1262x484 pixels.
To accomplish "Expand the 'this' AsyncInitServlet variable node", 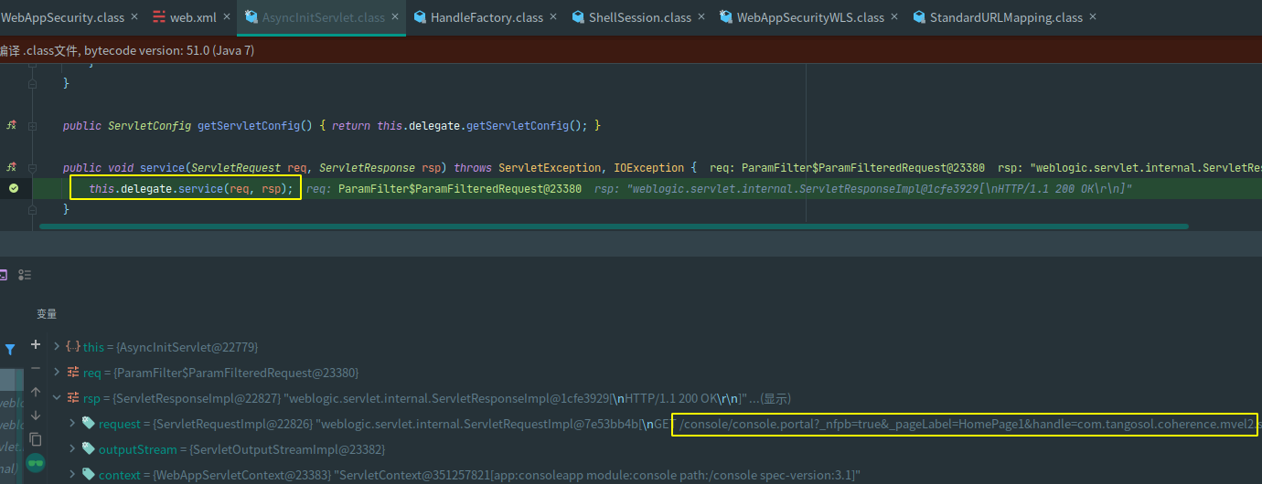I will point(57,347).
